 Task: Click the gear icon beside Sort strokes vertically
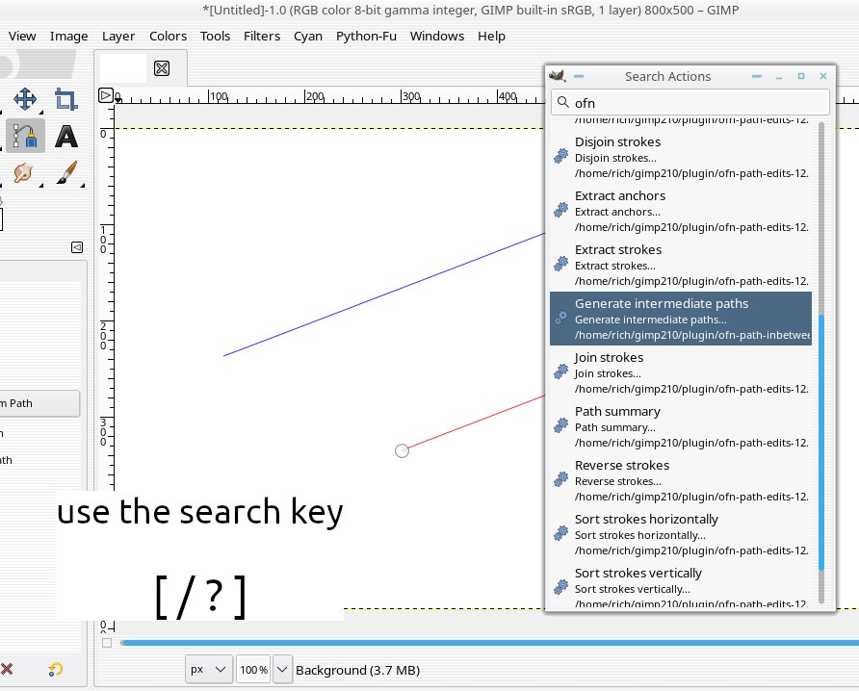[560, 588]
